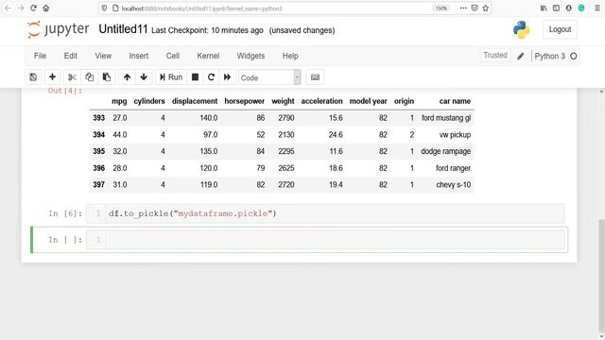605x340 pixels.
Task: Open the Widgets menu
Action: 251,56
